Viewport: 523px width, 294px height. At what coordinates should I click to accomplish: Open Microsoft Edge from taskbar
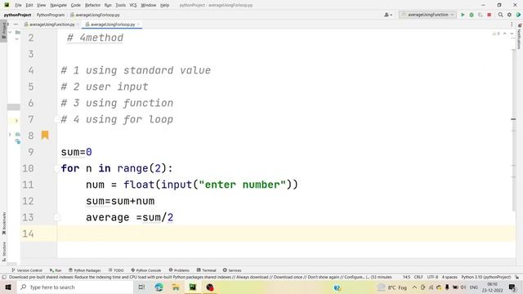point(159,287)
